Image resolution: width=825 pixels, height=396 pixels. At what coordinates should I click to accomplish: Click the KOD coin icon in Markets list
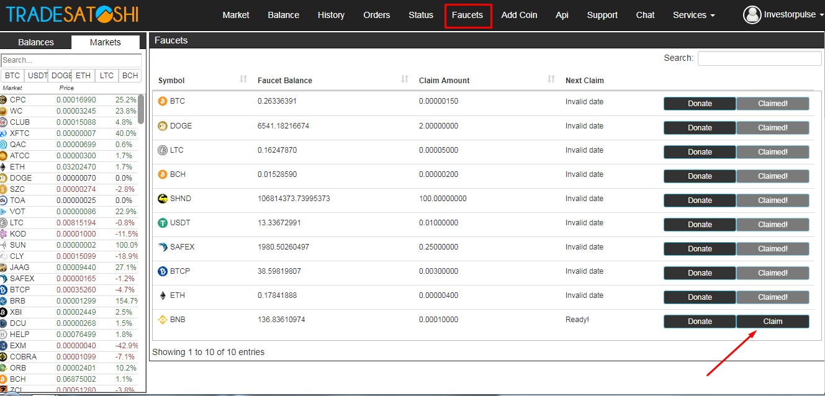(x=4, y=234)
